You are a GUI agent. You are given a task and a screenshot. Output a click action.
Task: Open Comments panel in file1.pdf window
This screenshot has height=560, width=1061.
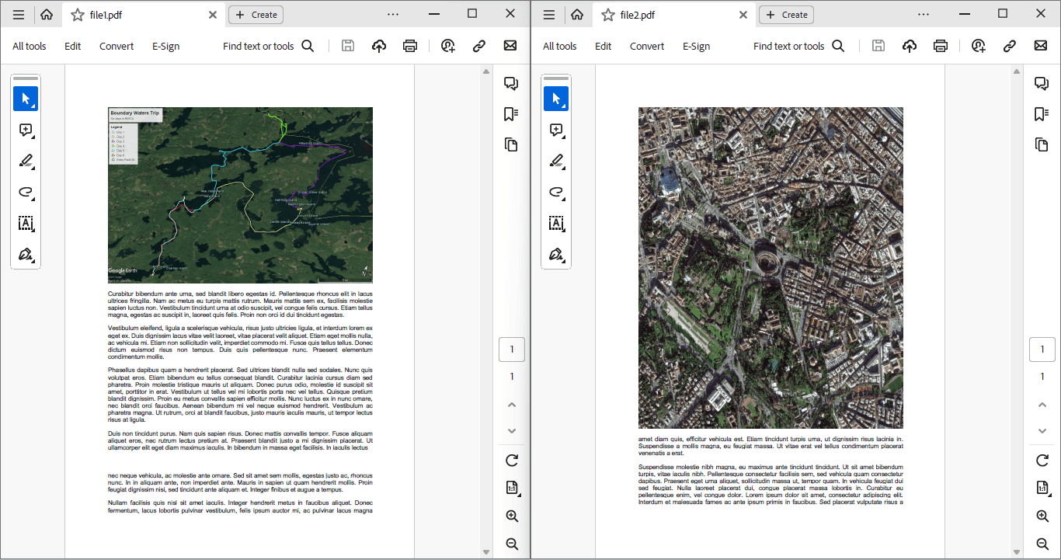coord(511,83)
